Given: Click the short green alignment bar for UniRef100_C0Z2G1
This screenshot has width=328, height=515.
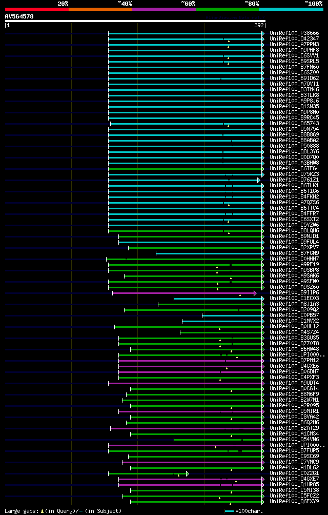Looking at the screenshot, I should click(148, 473).
